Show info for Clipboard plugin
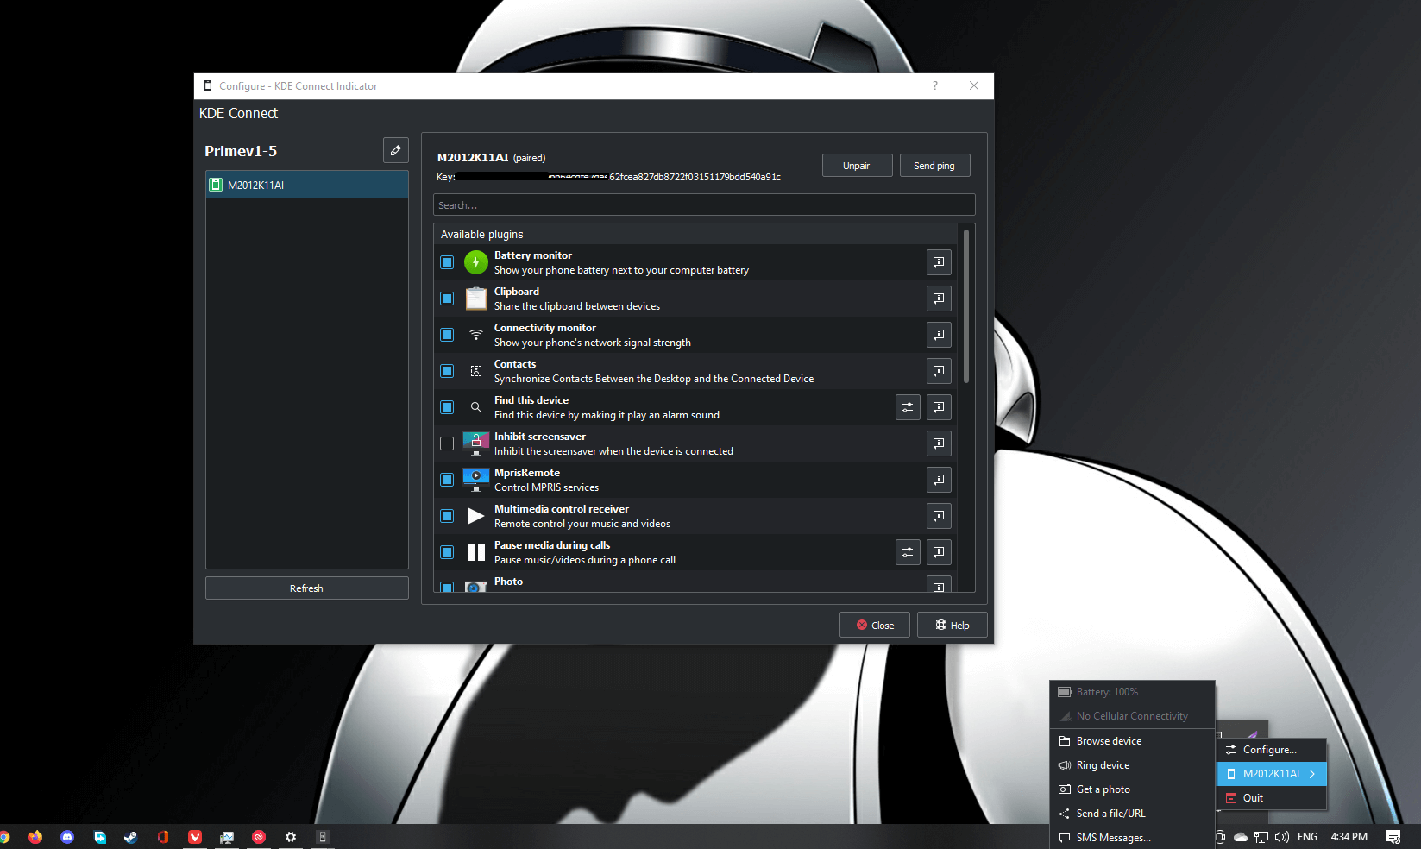 coord(939,299)
